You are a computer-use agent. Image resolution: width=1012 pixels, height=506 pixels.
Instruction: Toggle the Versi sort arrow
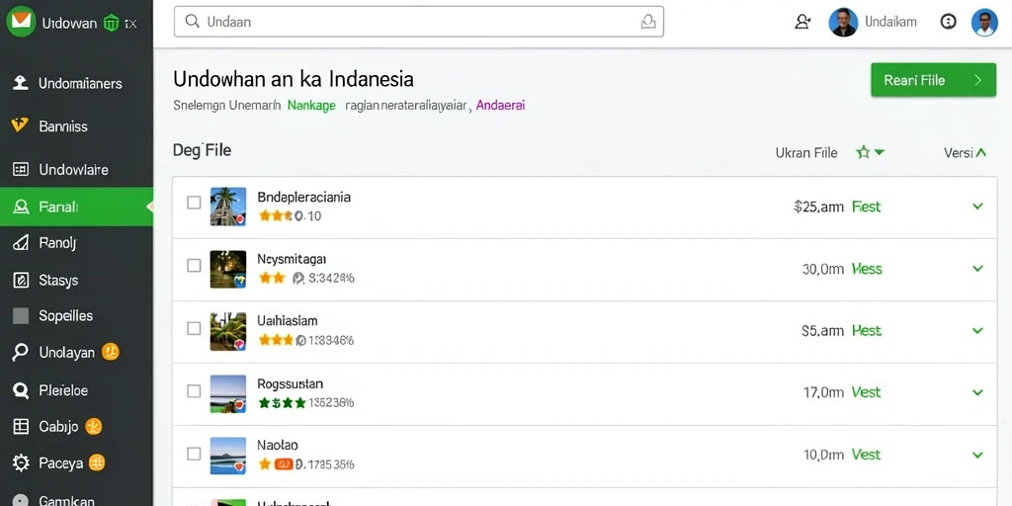[981, 153]
